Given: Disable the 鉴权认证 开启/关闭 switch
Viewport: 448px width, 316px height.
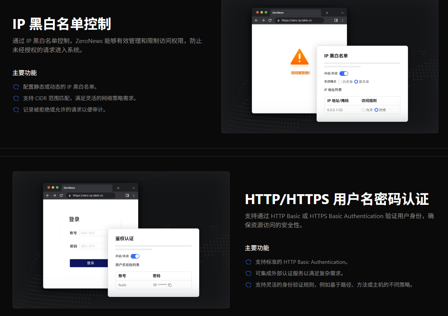Looking at the screenshot, I should (134, 256).
